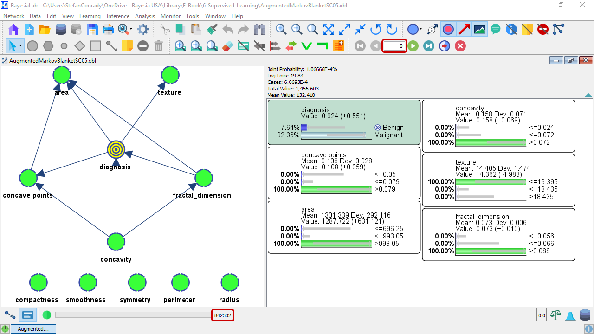Image resolution: width=594 pixels, height=334 pixels.
Task: Create a new network file
Action: 29,29
